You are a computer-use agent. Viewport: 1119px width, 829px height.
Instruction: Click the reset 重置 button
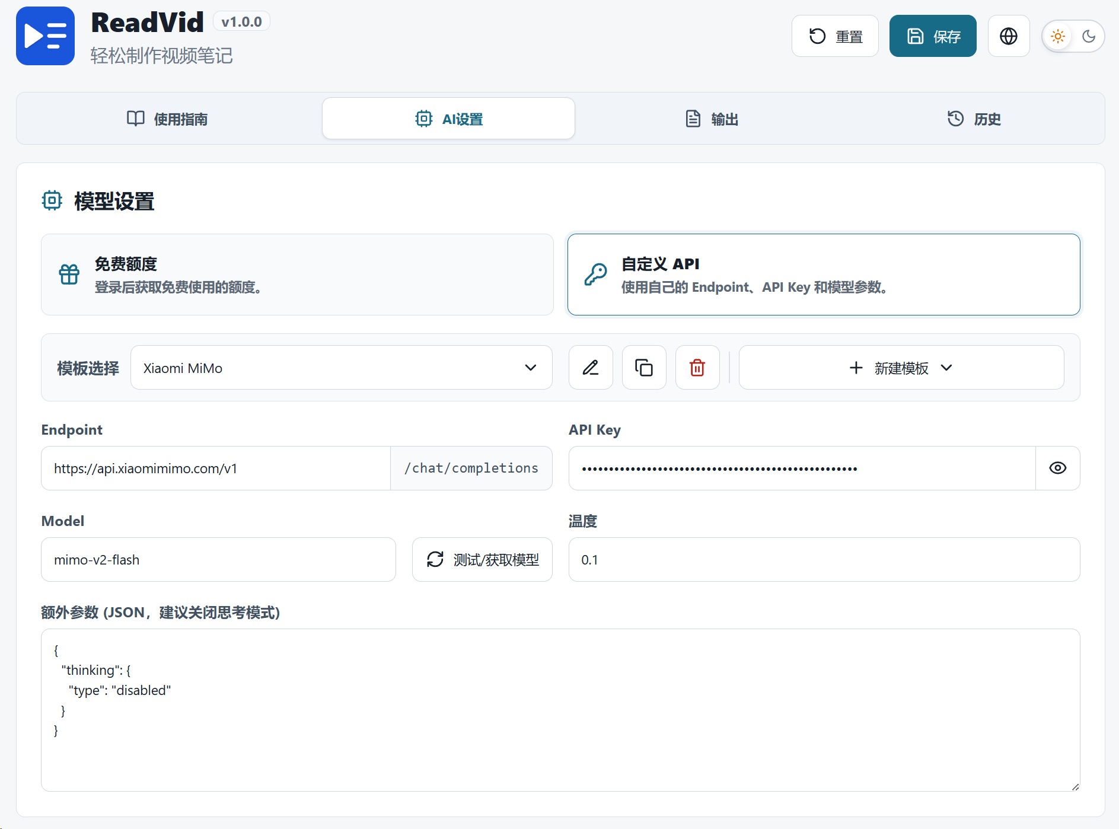(x=835, y=36)
